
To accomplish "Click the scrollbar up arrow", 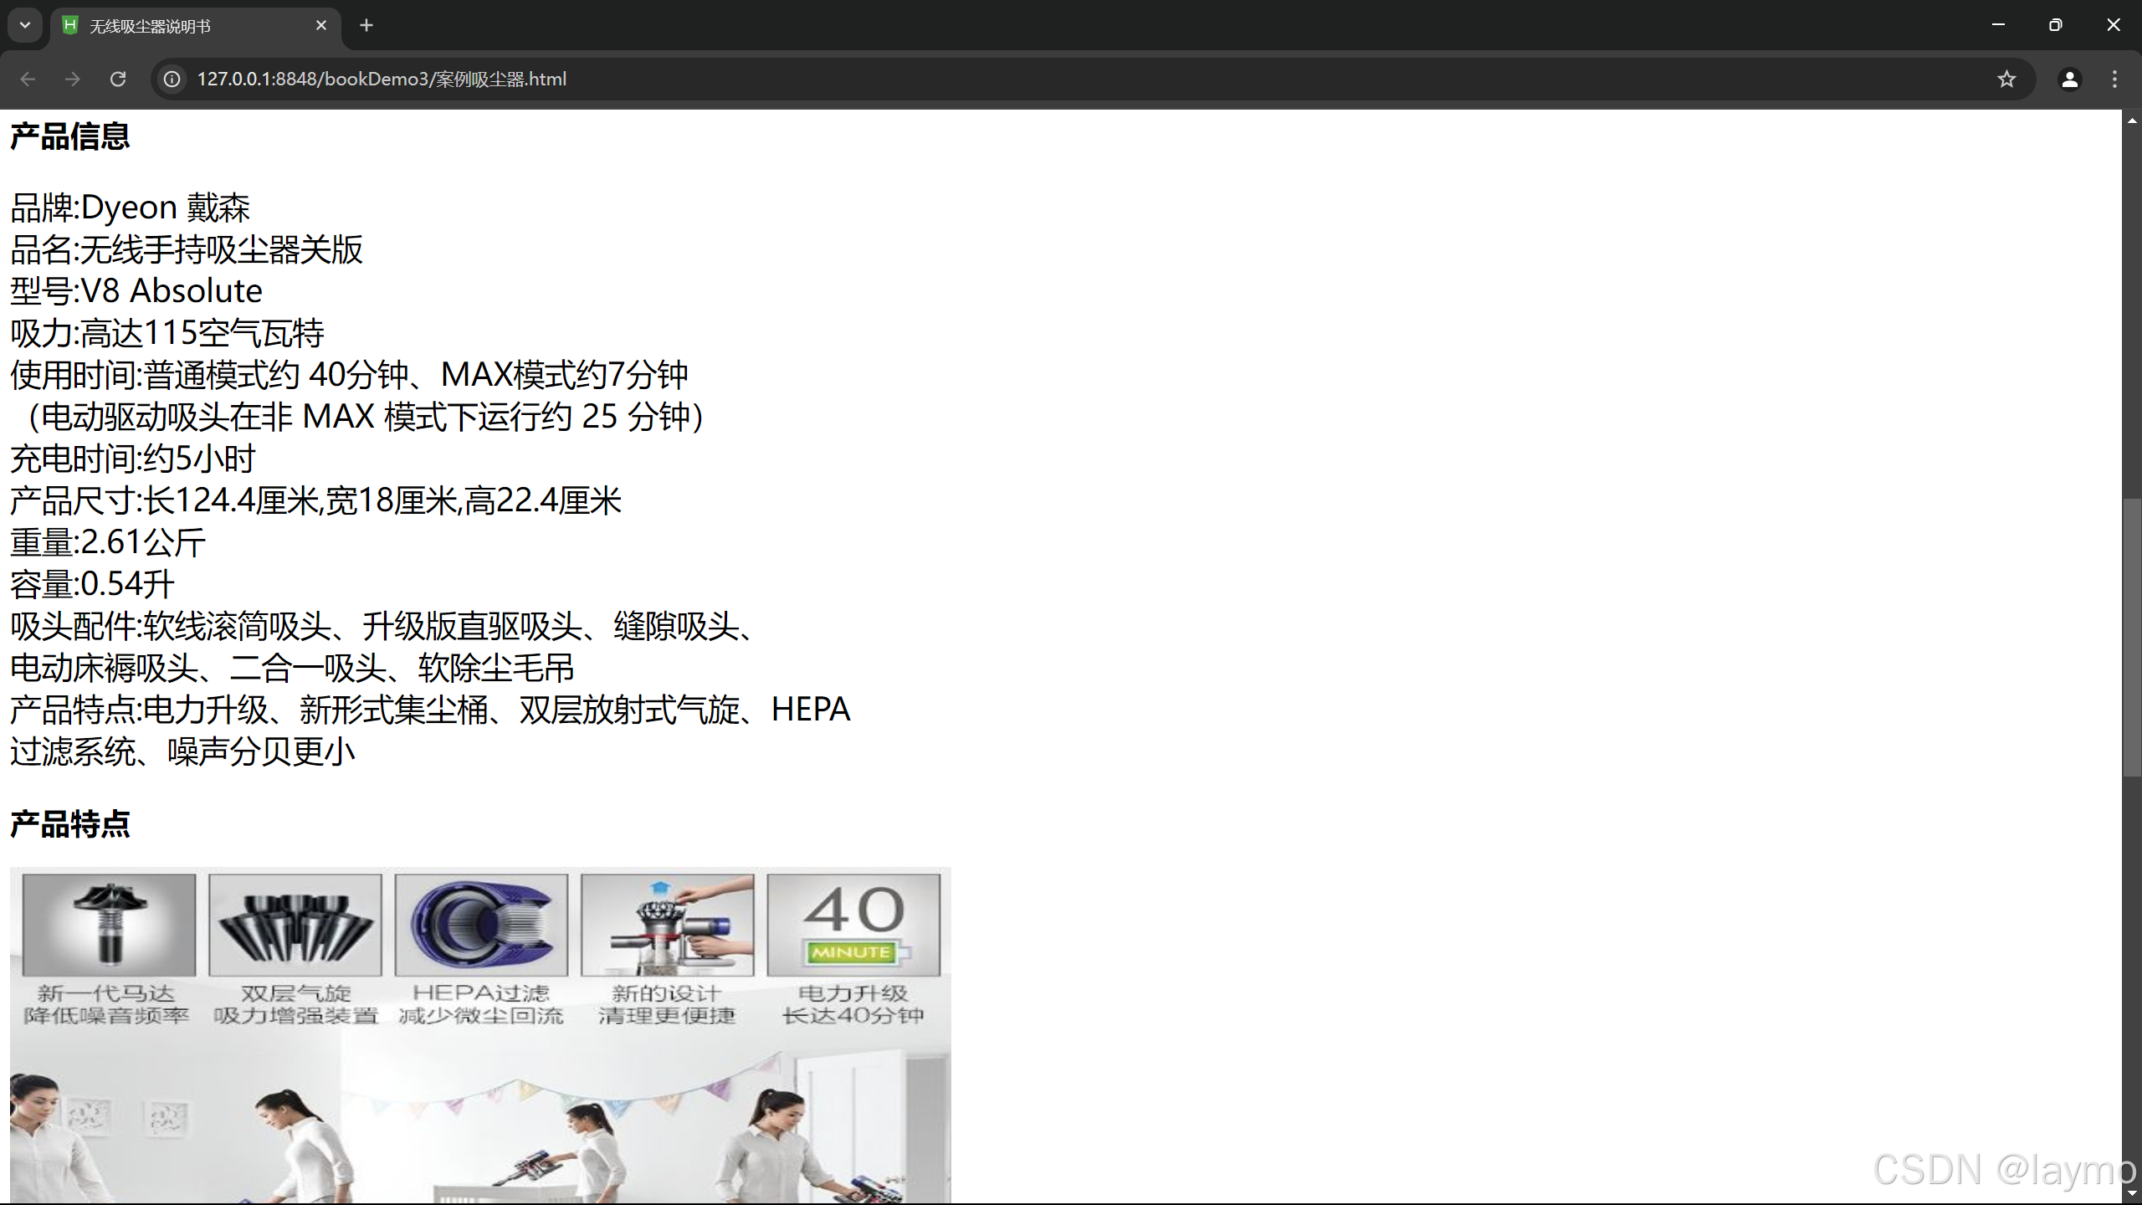I will pos(2131,121).
